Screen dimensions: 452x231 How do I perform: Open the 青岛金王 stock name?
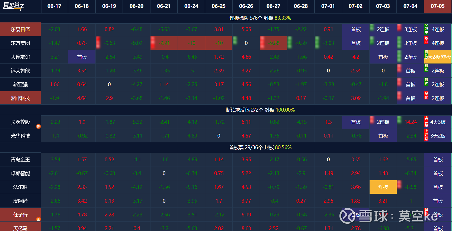coord(20,160)
